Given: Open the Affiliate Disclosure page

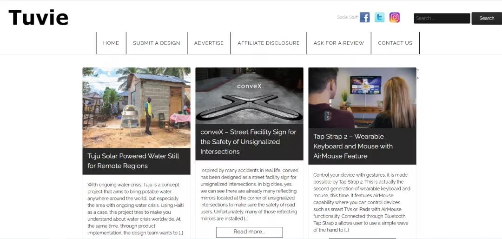Looking at the screenshot, I should [x=269, y=43].
